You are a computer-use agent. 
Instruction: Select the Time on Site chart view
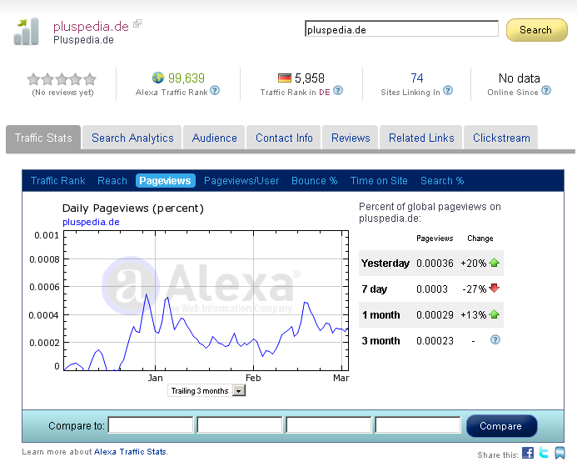(379, 181)
